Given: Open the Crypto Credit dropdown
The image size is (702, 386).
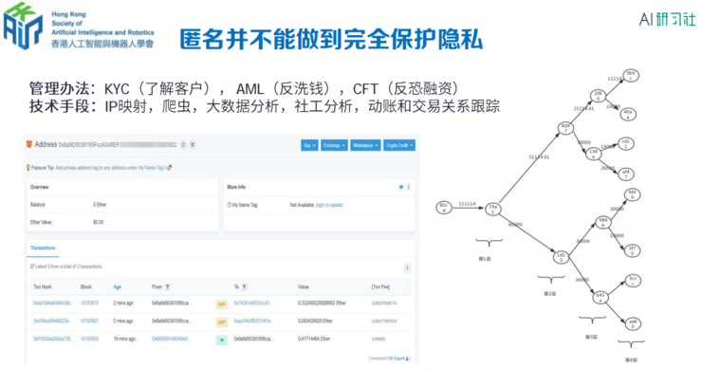Looking at the screenshot, I should click(x=398, y=145).
